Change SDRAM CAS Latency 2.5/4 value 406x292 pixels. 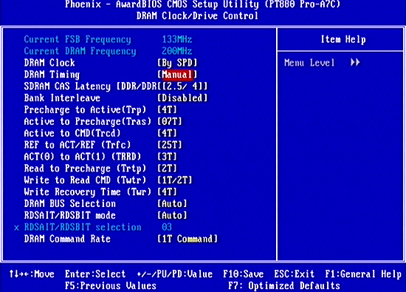pos(182,86)
